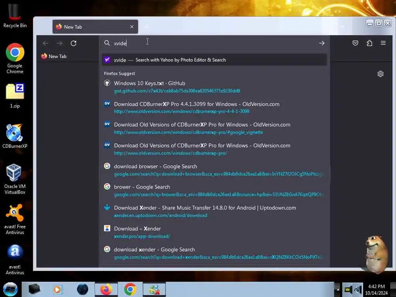
Task: Expand the list all tabs chevron
Action: [x=342, y=27]
